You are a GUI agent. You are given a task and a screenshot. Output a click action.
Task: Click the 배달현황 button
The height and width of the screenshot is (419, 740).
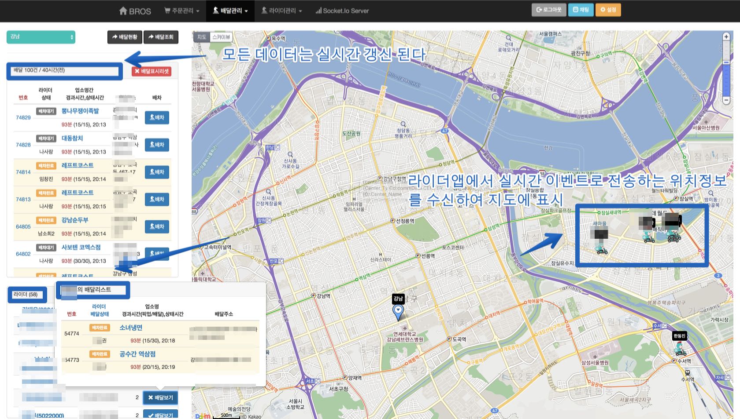pyautogui.click(x=124, y=37)
